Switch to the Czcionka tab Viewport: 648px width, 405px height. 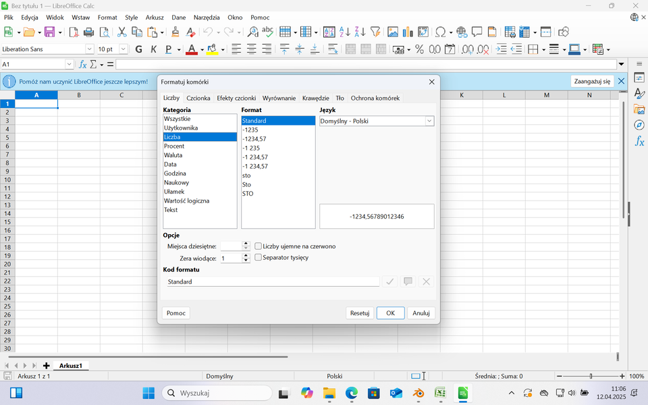pos(198,98)
